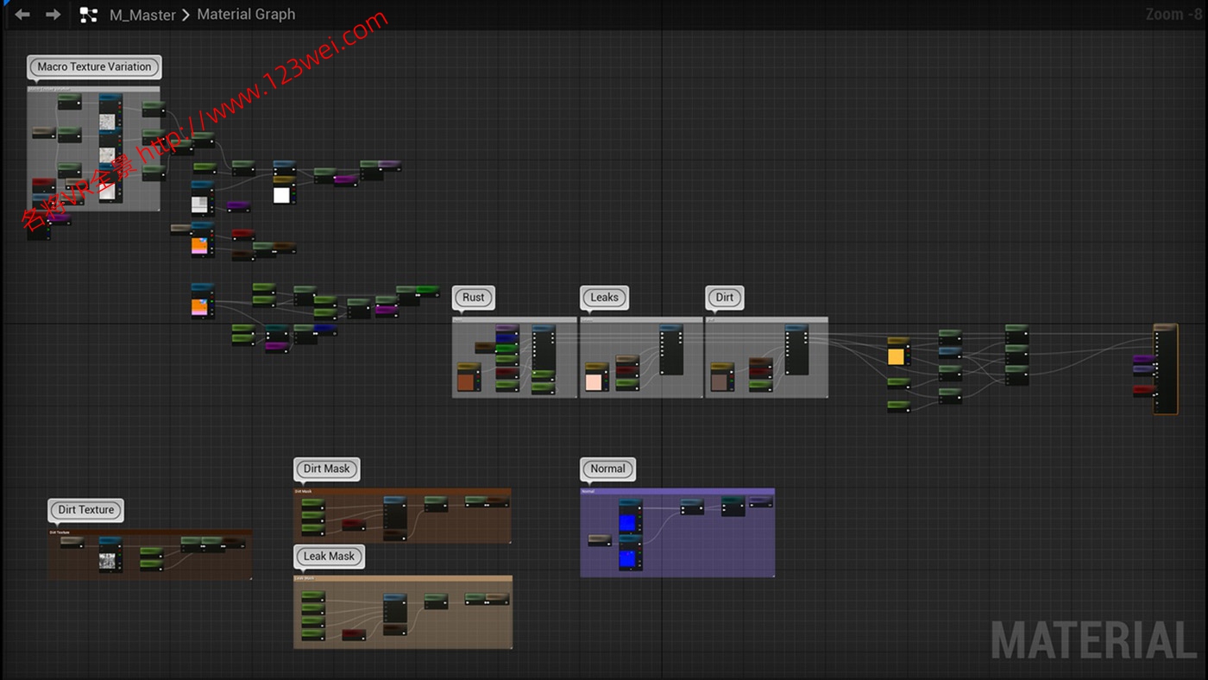This screenshot has width=1208, height=680.
Task: Click the forward navigation arrow
Action: click(53, 15)
